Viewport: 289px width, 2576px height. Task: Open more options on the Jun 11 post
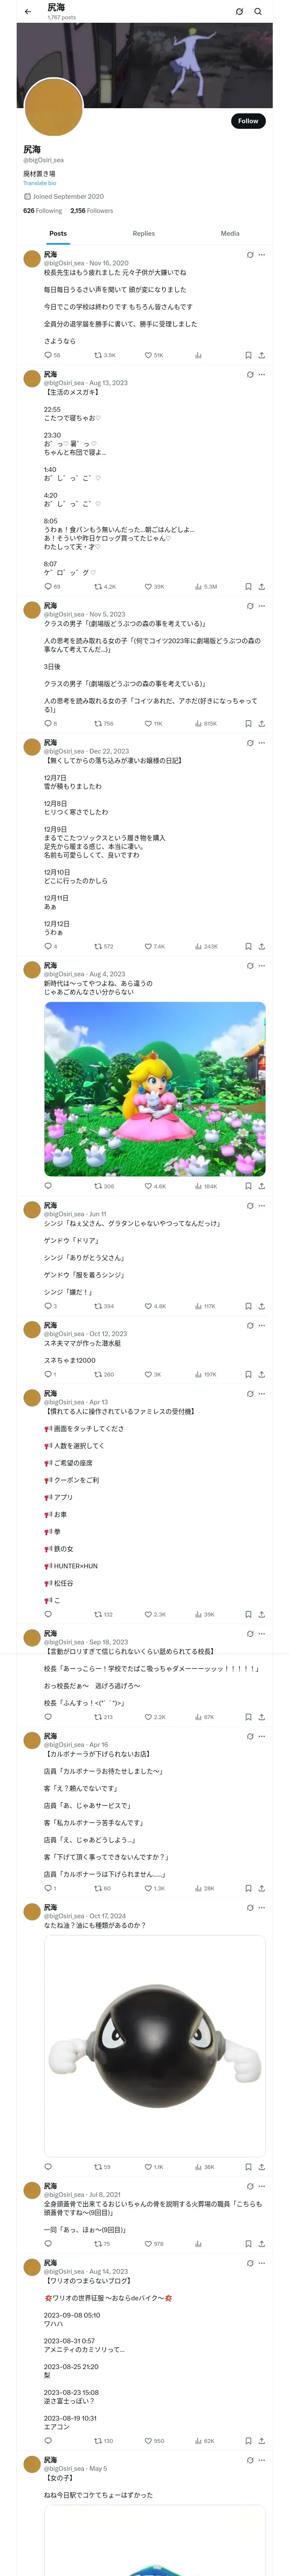tap(262, 1205)
